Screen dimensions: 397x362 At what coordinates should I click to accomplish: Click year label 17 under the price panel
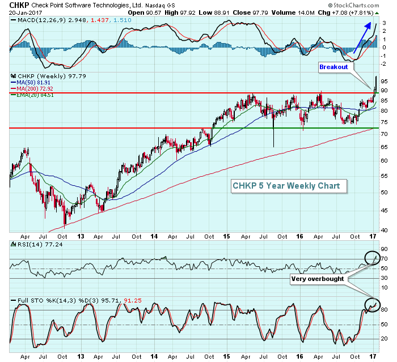(373, 236)
